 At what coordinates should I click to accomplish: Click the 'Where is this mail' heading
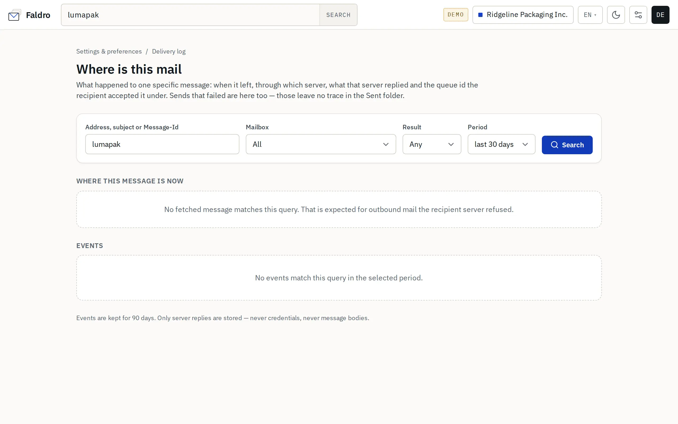pos(129,69)
